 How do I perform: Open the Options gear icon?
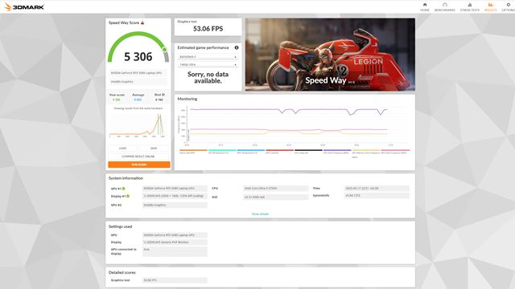click(x=509, y=5)
